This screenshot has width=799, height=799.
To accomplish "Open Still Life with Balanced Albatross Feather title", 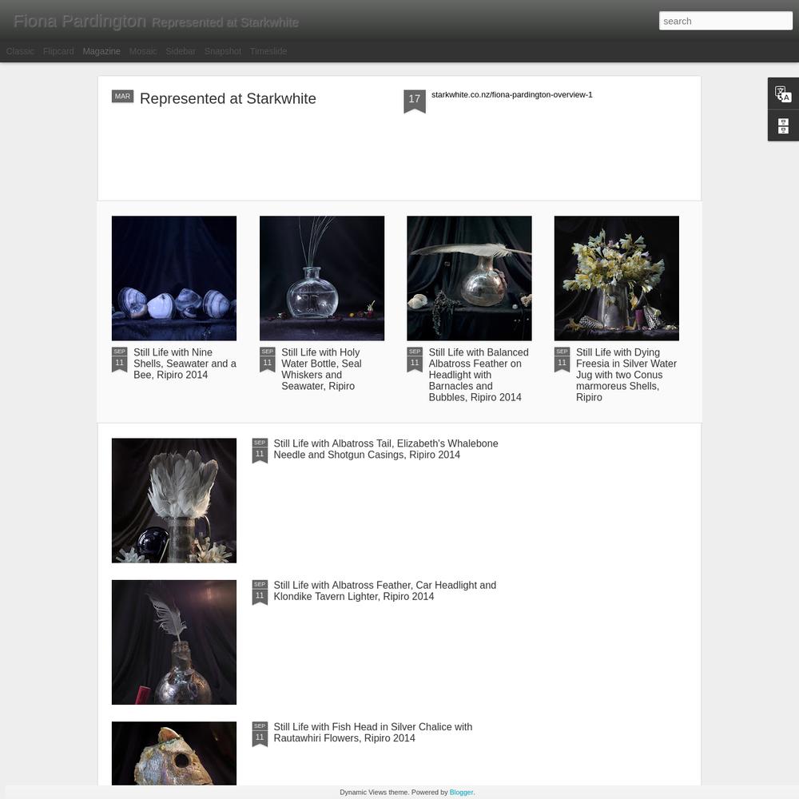I will click(x=479, y=375).
